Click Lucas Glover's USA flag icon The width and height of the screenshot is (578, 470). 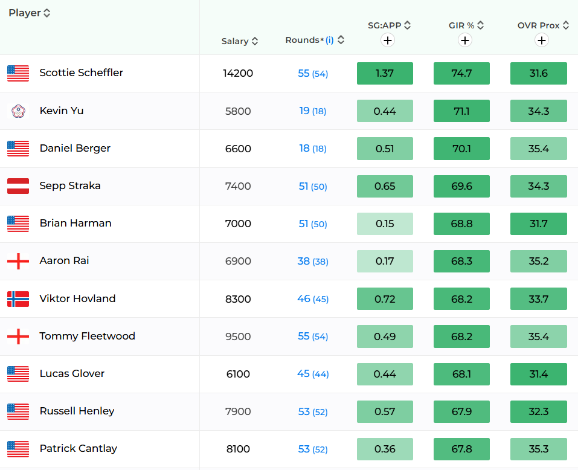coord(18,374)
